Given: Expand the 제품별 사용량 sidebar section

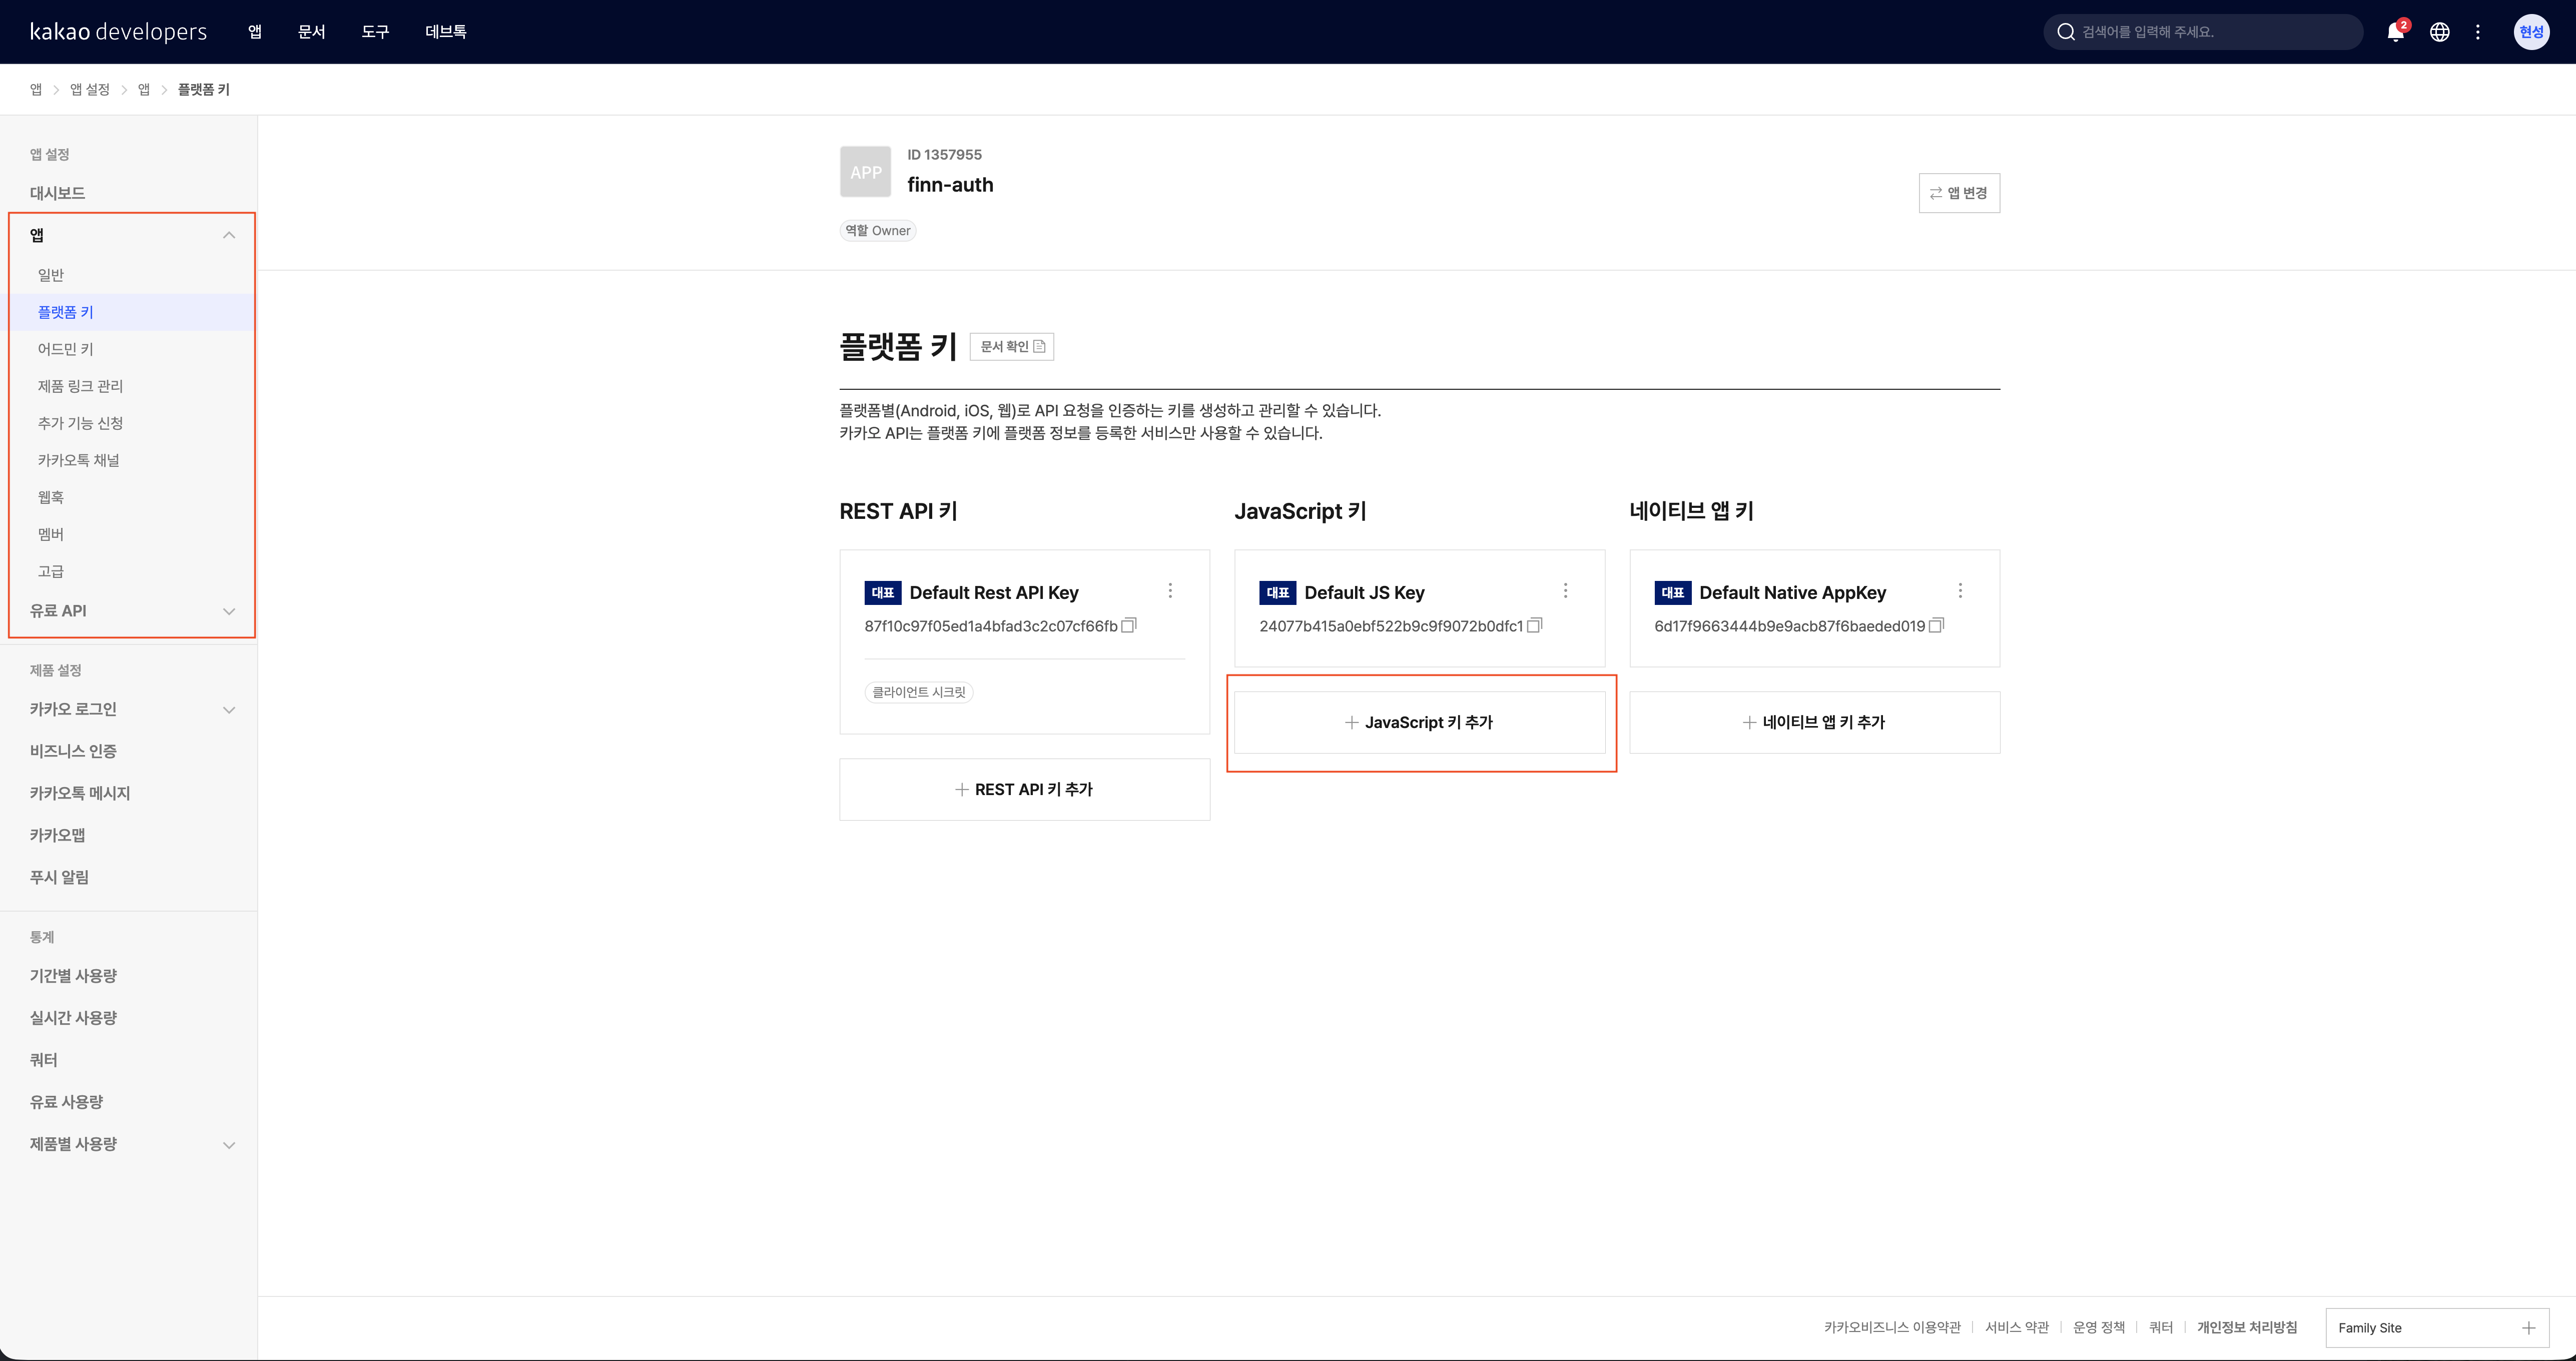Looking at the screenshot, I should tap(229, 1145).
